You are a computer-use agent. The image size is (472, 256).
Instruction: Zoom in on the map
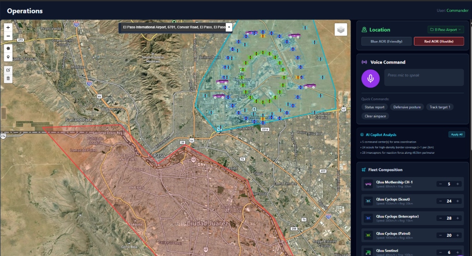(x=8, y=27)
